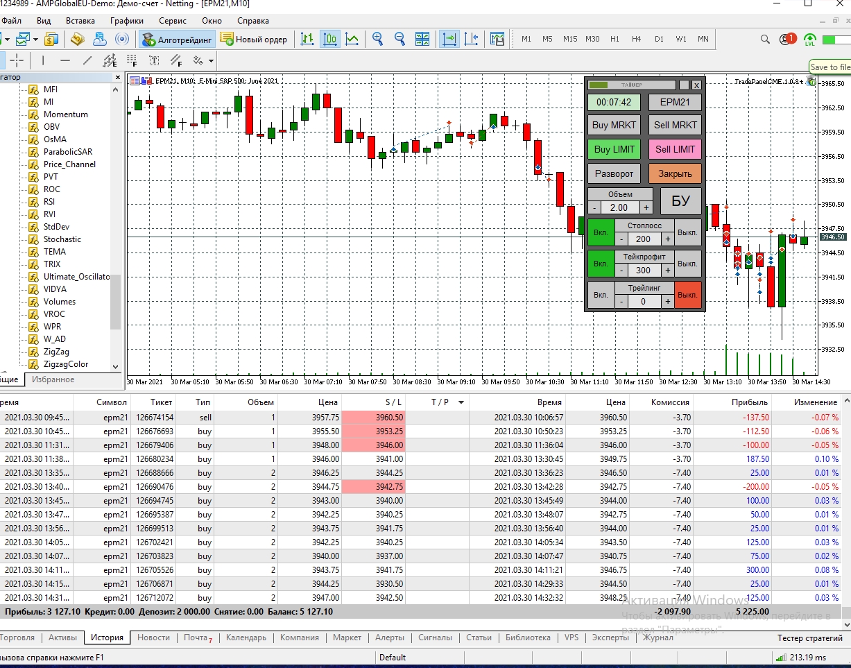Switch to the Журнал tab
851x668 pixels.
657,637
